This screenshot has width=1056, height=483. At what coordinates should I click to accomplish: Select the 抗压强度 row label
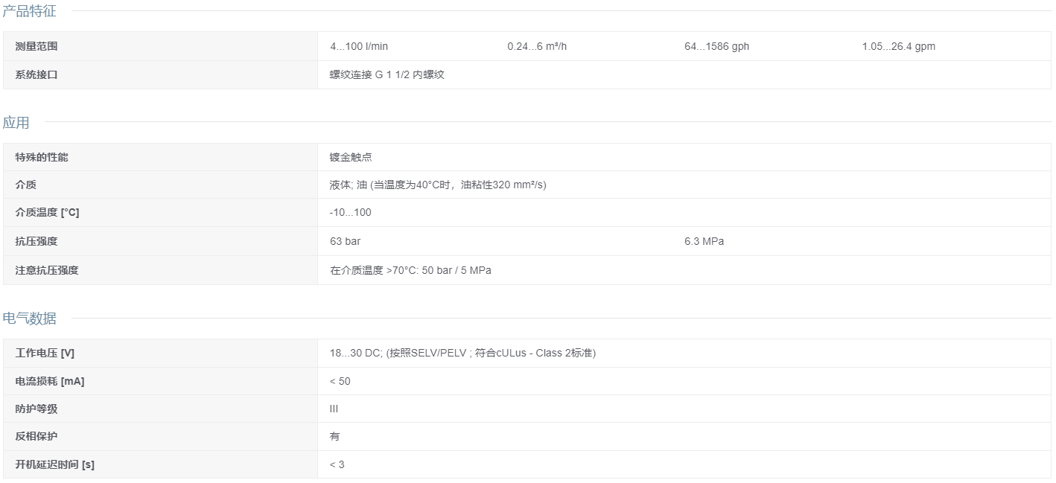(x=36, y=241)
